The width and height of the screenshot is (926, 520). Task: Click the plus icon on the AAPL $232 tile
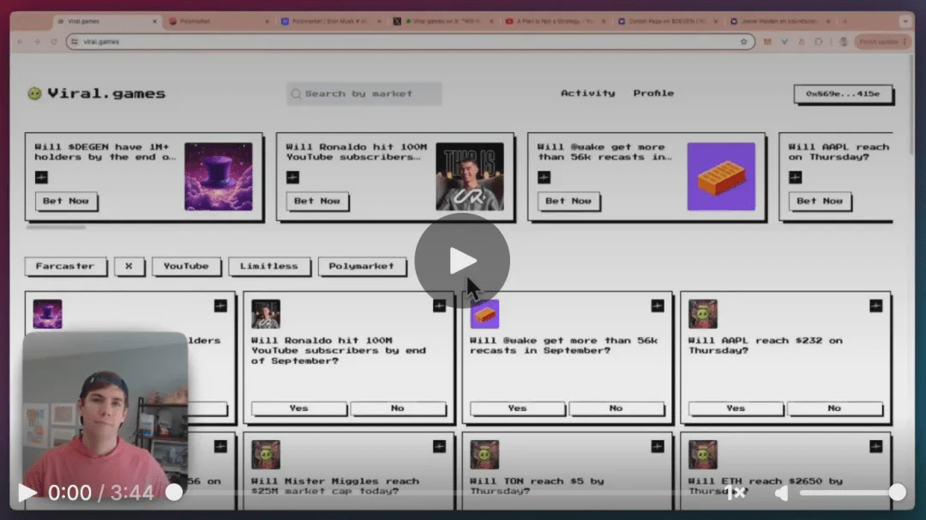point(875,306)
